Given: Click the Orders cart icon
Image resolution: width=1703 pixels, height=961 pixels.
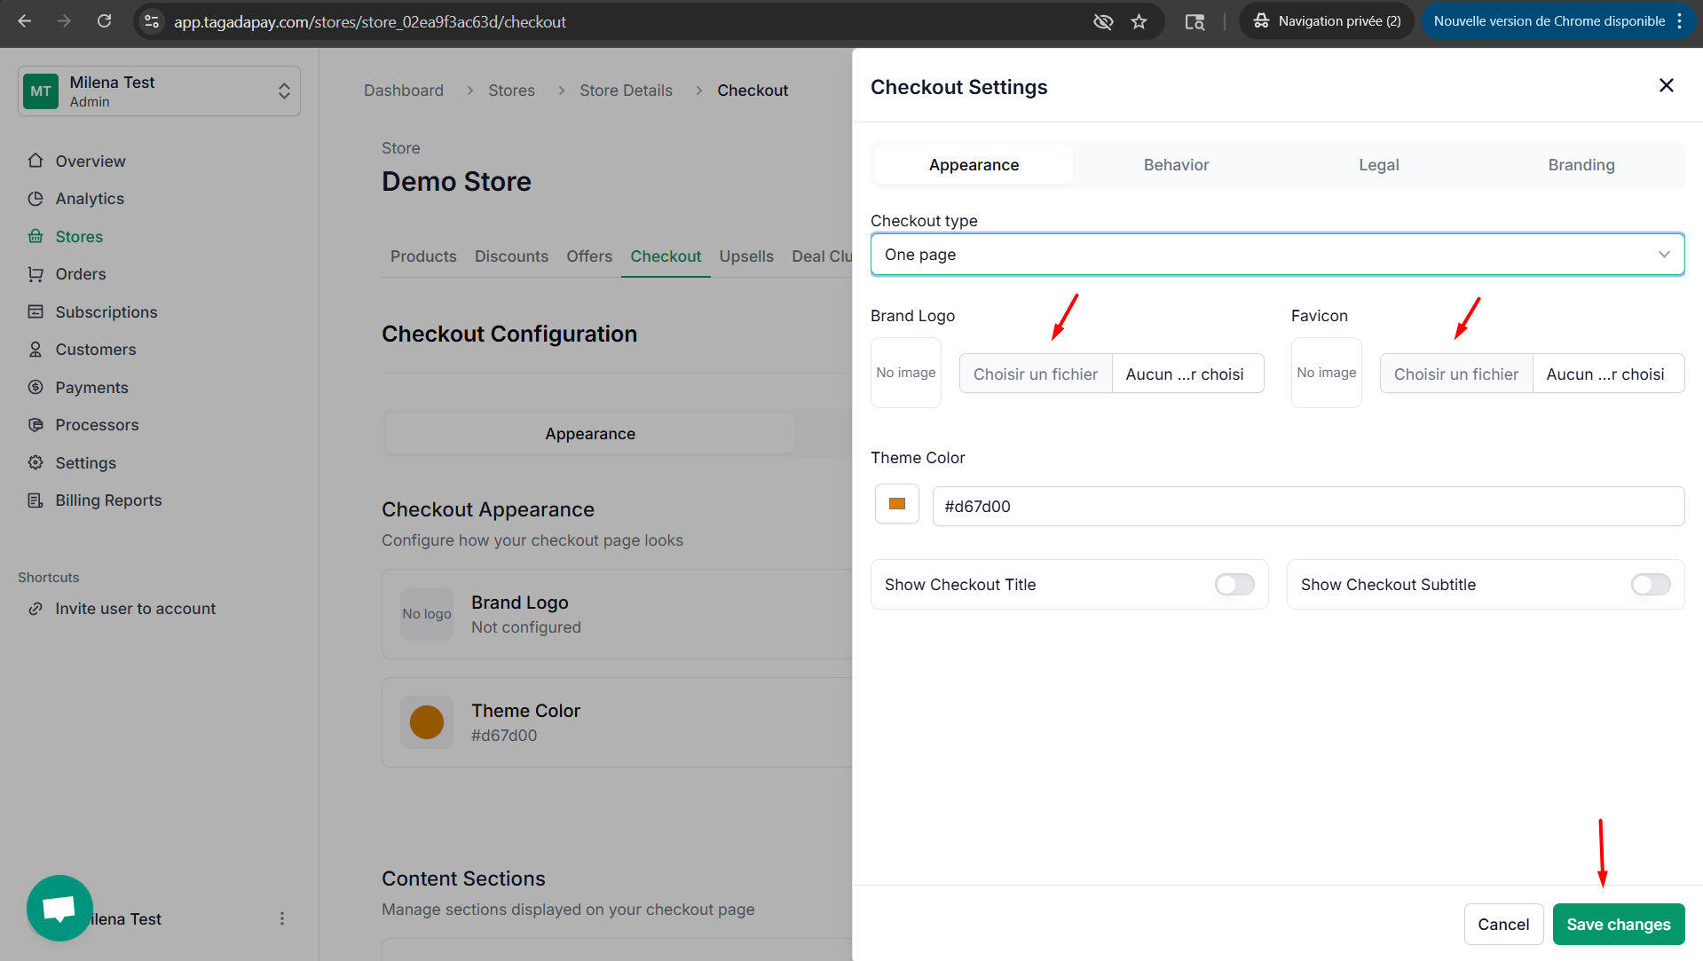Looking at the screenshot, I should click(35, 274).
